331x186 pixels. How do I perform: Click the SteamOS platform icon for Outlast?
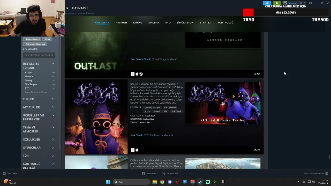[141, 74]
